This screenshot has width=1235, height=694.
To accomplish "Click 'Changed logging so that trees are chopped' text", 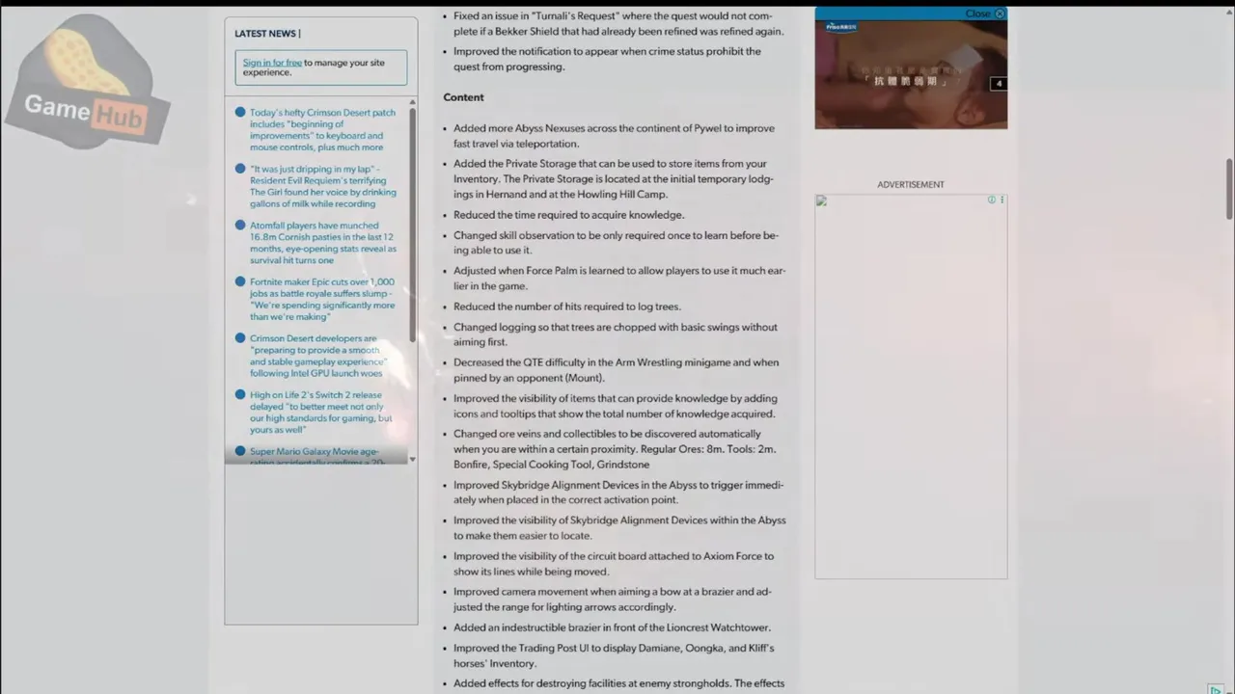I will [x=616, y=334].
